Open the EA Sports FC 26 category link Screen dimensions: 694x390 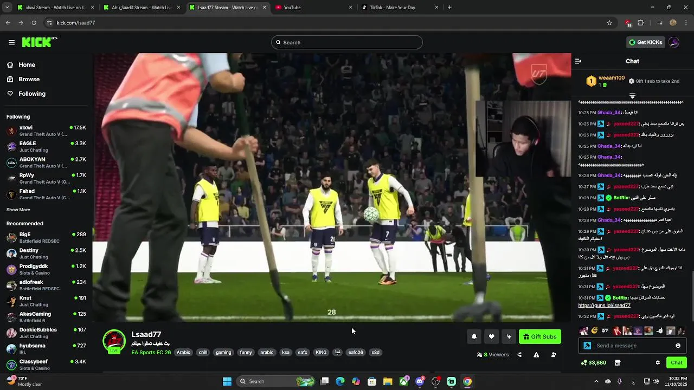(151, 353)
